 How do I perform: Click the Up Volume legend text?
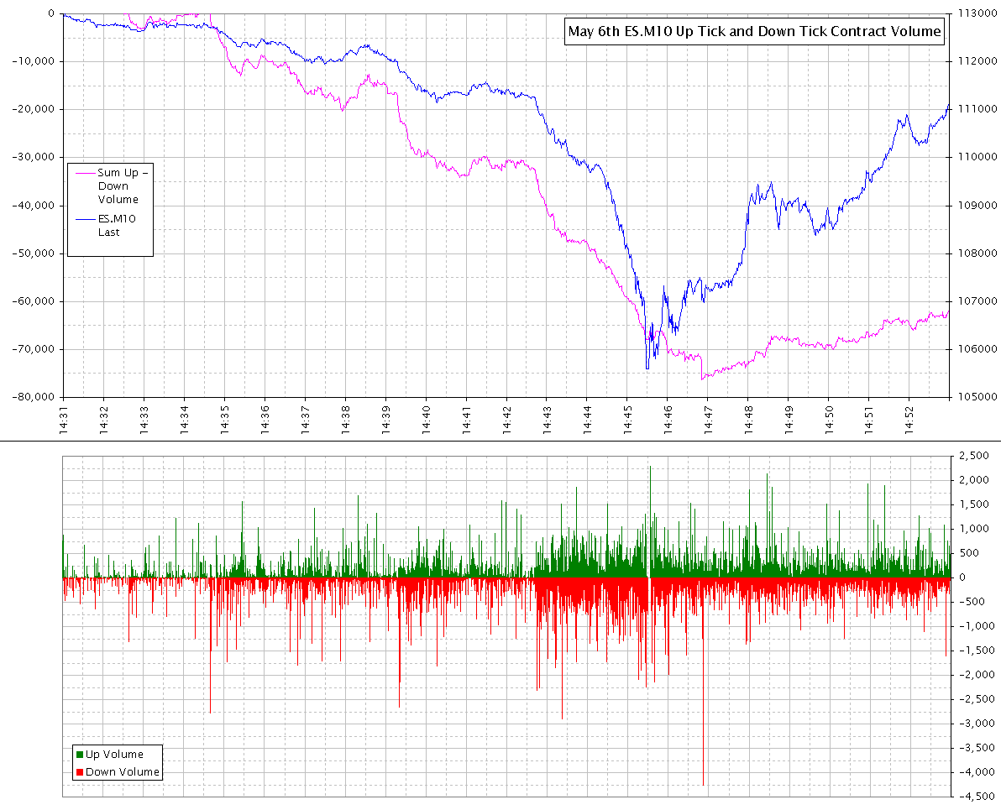pos(114,755)
